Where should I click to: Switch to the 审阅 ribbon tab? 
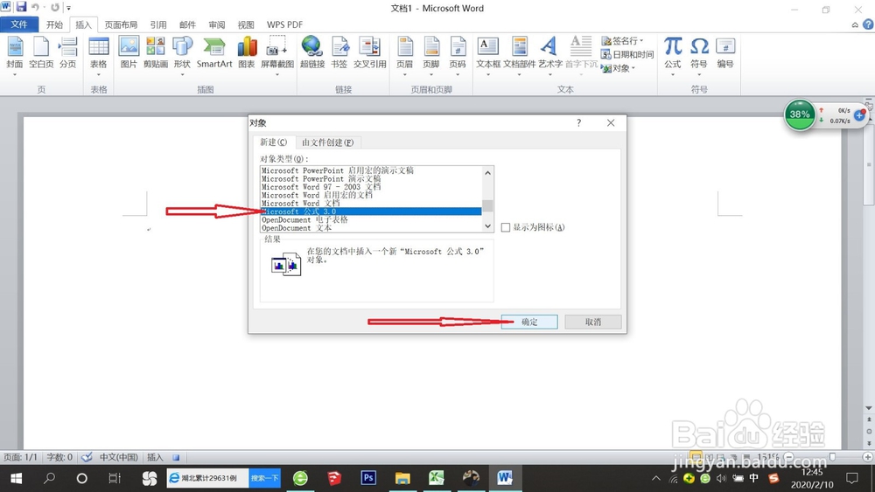[x=216, y=24]
